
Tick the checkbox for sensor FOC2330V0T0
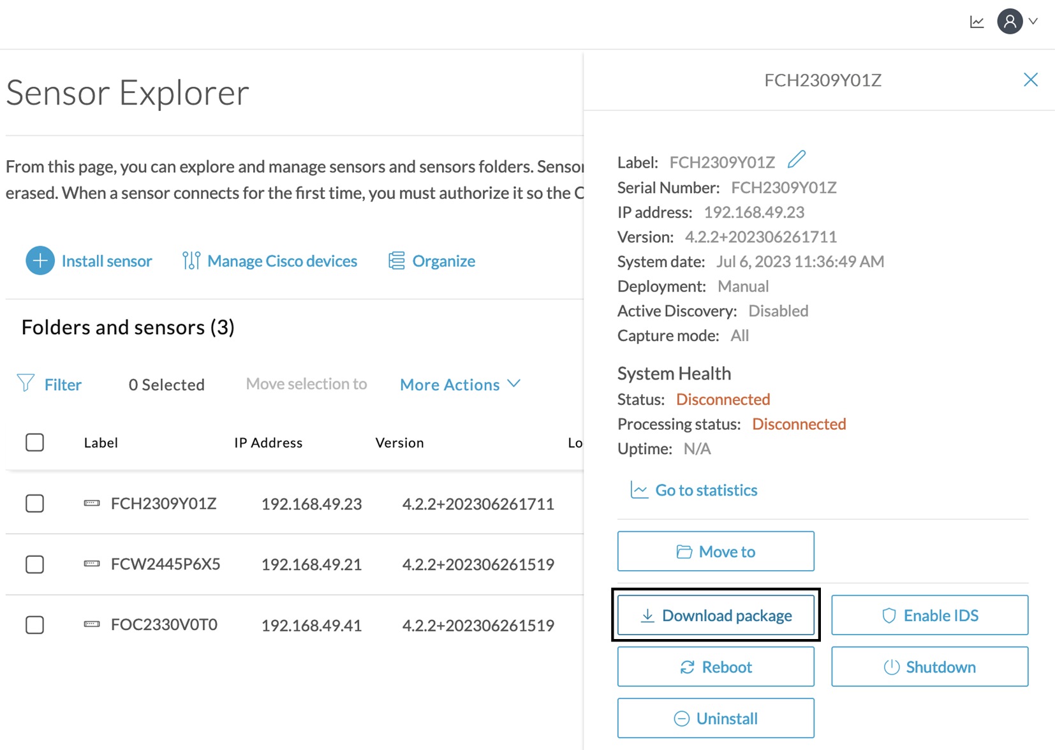coord(34,625)
